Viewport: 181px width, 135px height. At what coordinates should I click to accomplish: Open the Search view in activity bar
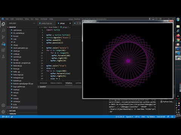(3, 30)
